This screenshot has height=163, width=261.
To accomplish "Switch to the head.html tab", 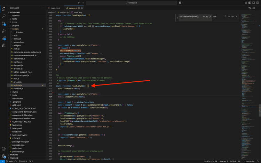I will click(55, 8).
